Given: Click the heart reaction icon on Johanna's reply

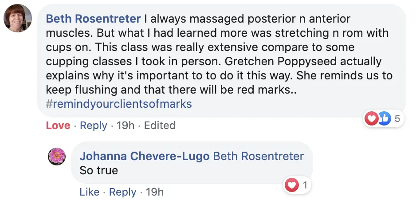Looking at the screenshot, I should click(292, 185).
